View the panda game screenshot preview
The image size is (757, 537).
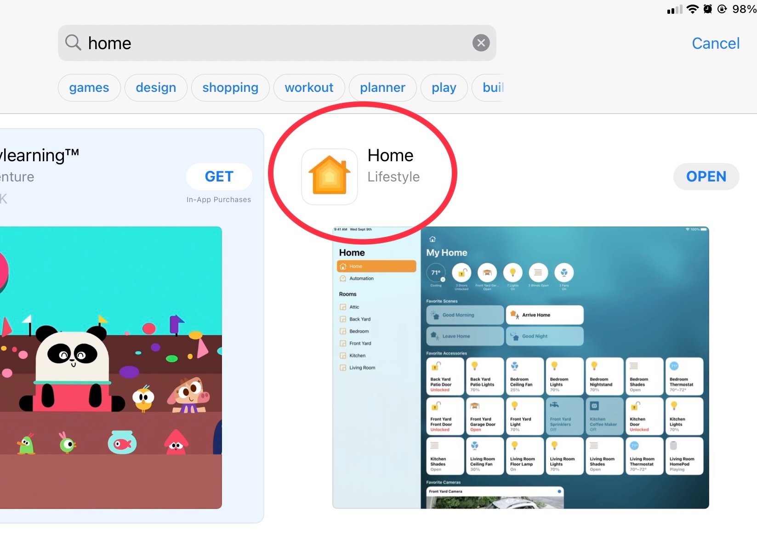click(111, 367)
